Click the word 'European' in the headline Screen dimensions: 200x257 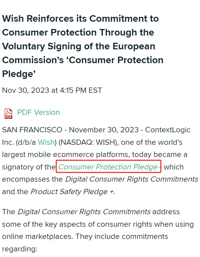point(134,46)
